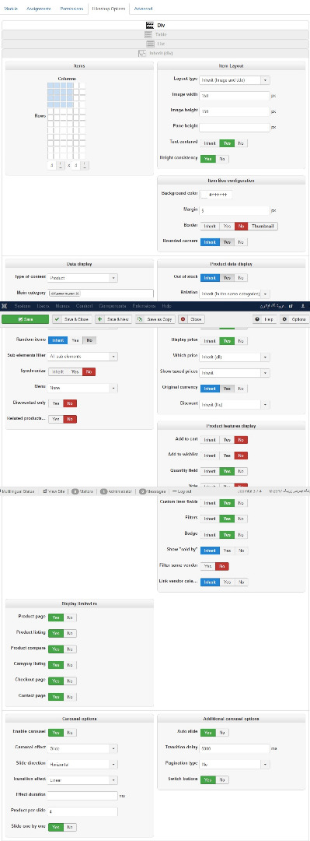Click the green Save button
This screenshot has width=310, height=841.
25,319
